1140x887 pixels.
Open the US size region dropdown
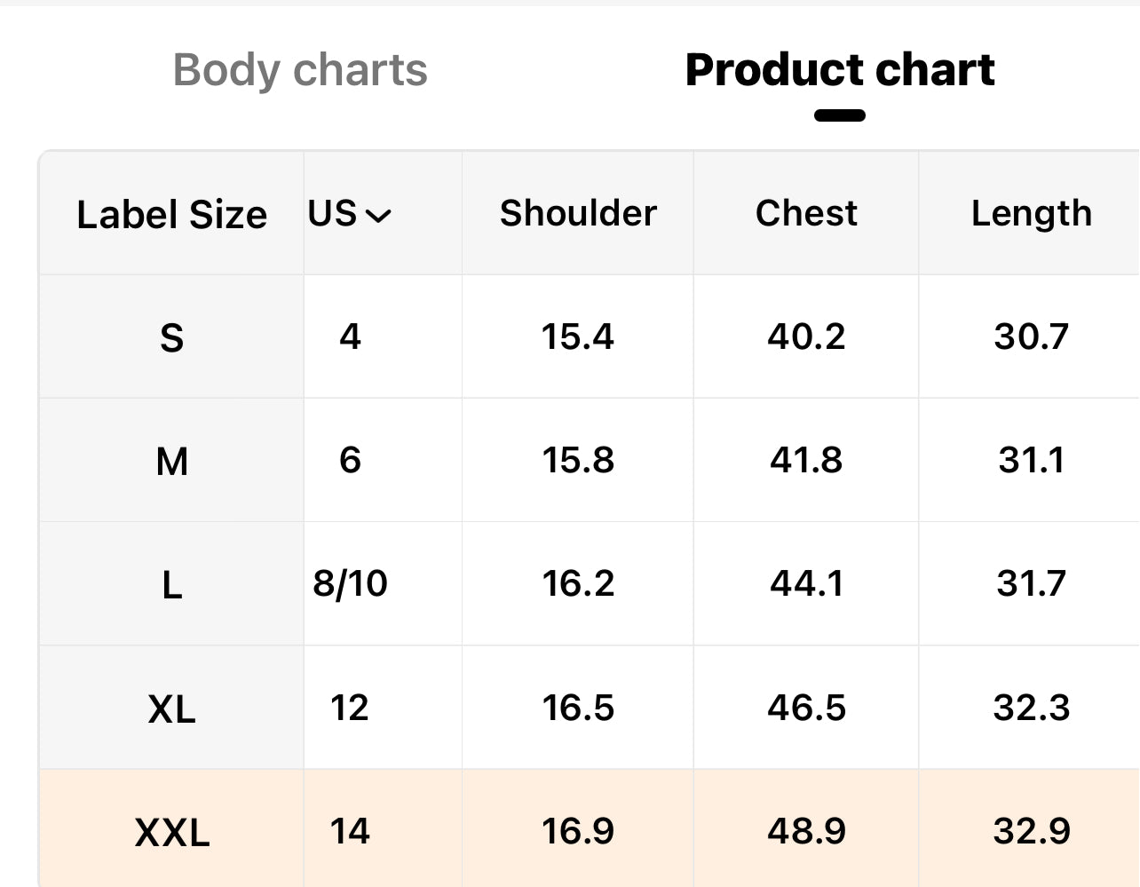[350, 214]
